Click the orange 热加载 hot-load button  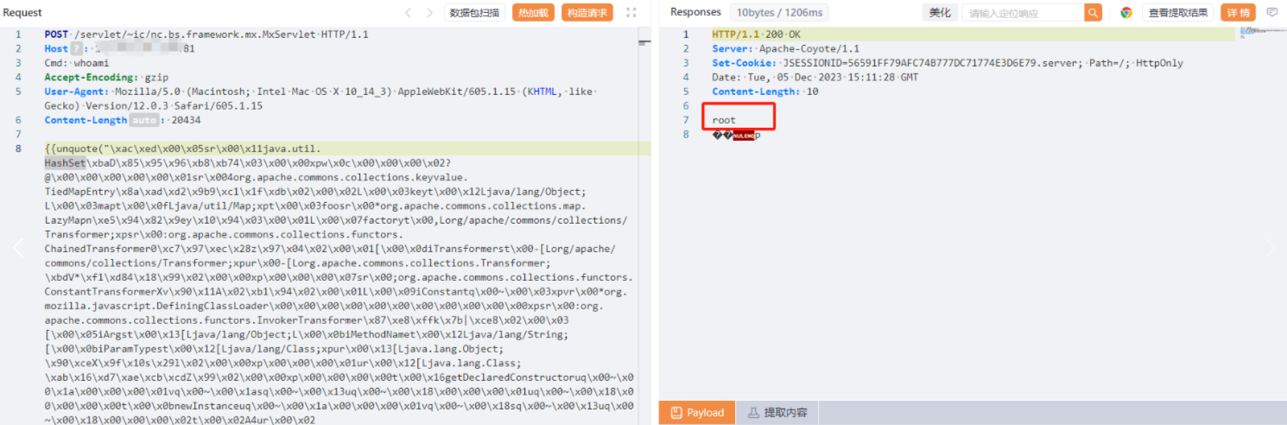pyautogui.click(x=534, y=13)
